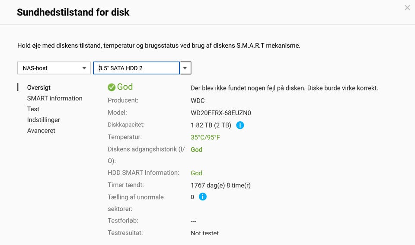The width and height of the screenshot is (415, 245).
Task: Switch to the SMART information tab
Action: (54, 98)
